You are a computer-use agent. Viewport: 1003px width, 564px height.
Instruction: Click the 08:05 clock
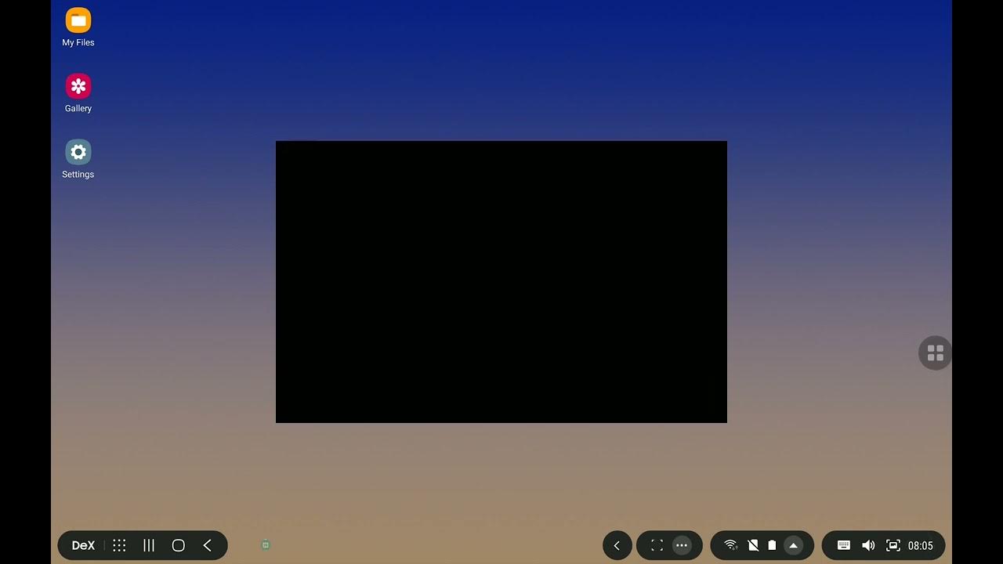click(x=921, y=546)
